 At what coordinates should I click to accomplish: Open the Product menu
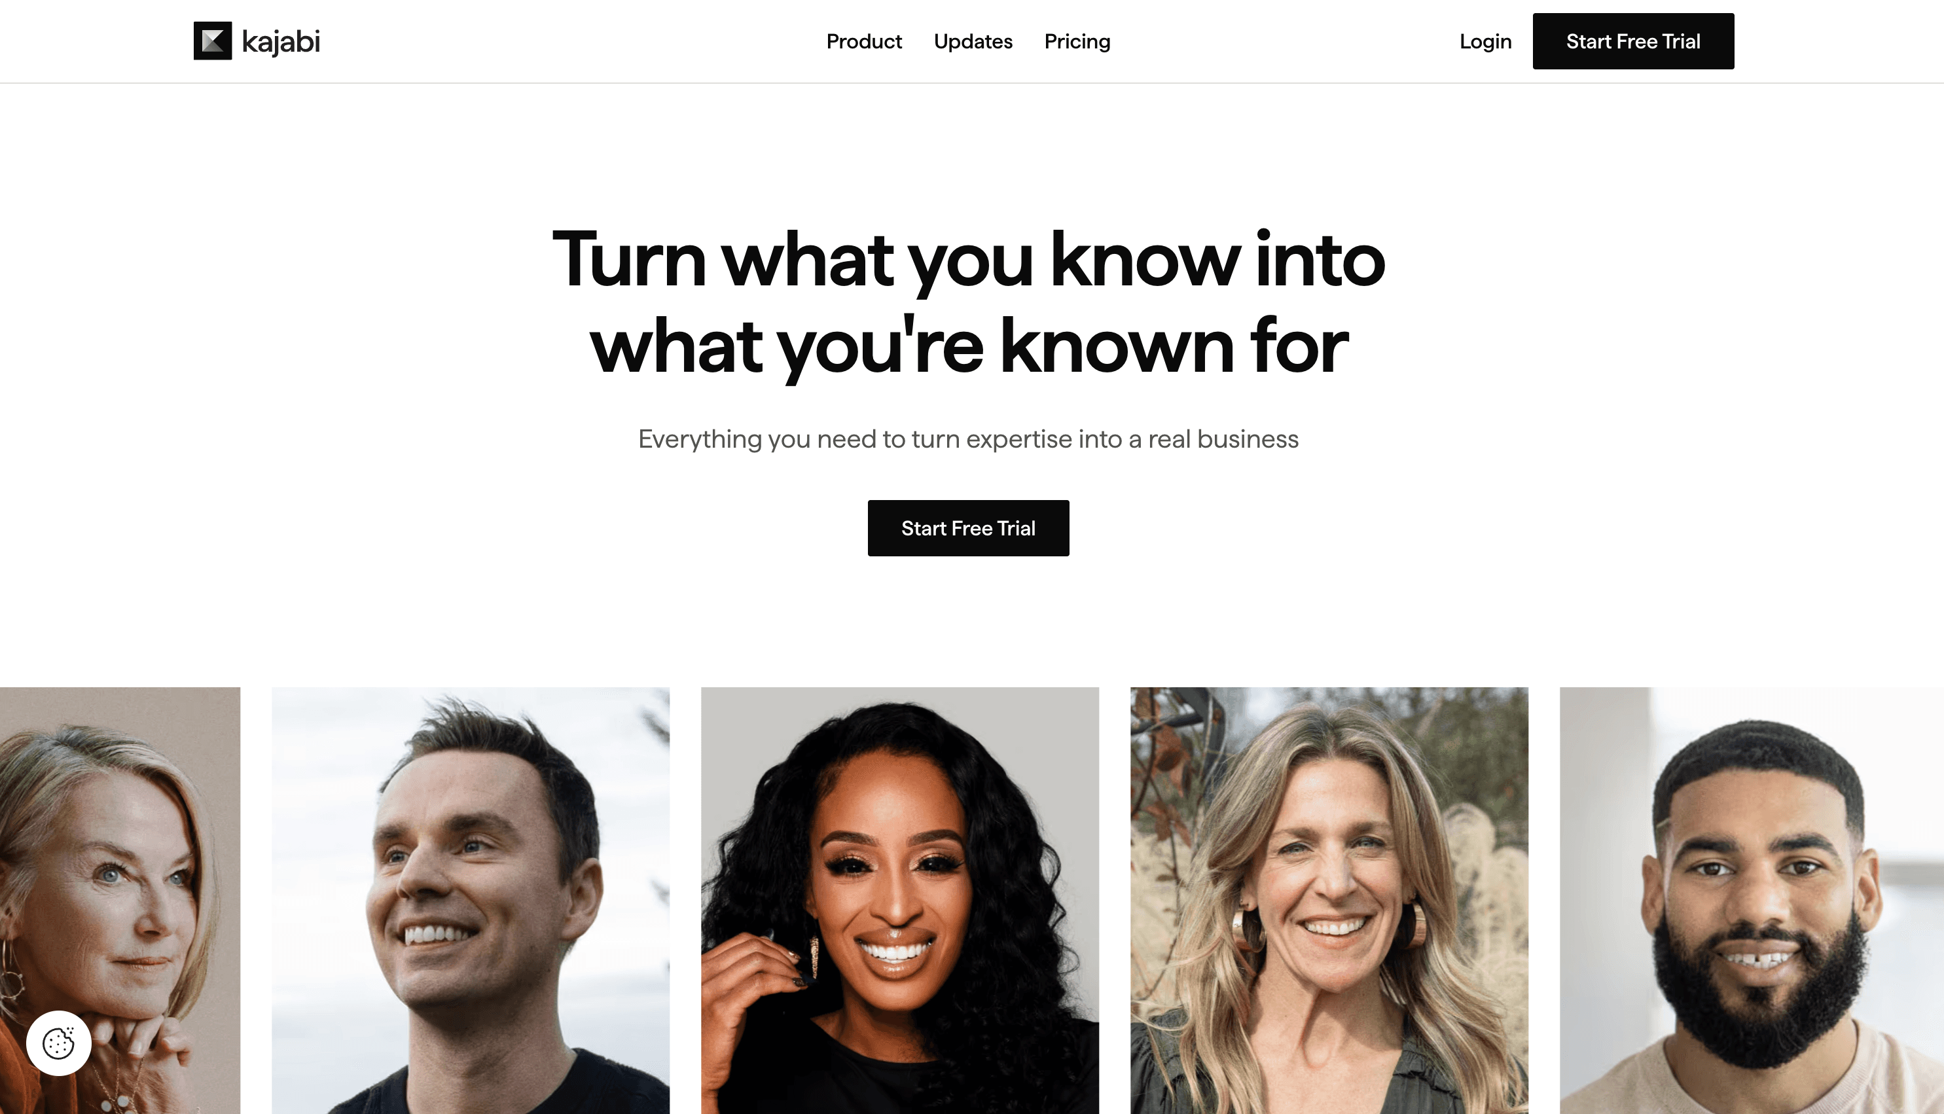864,41
